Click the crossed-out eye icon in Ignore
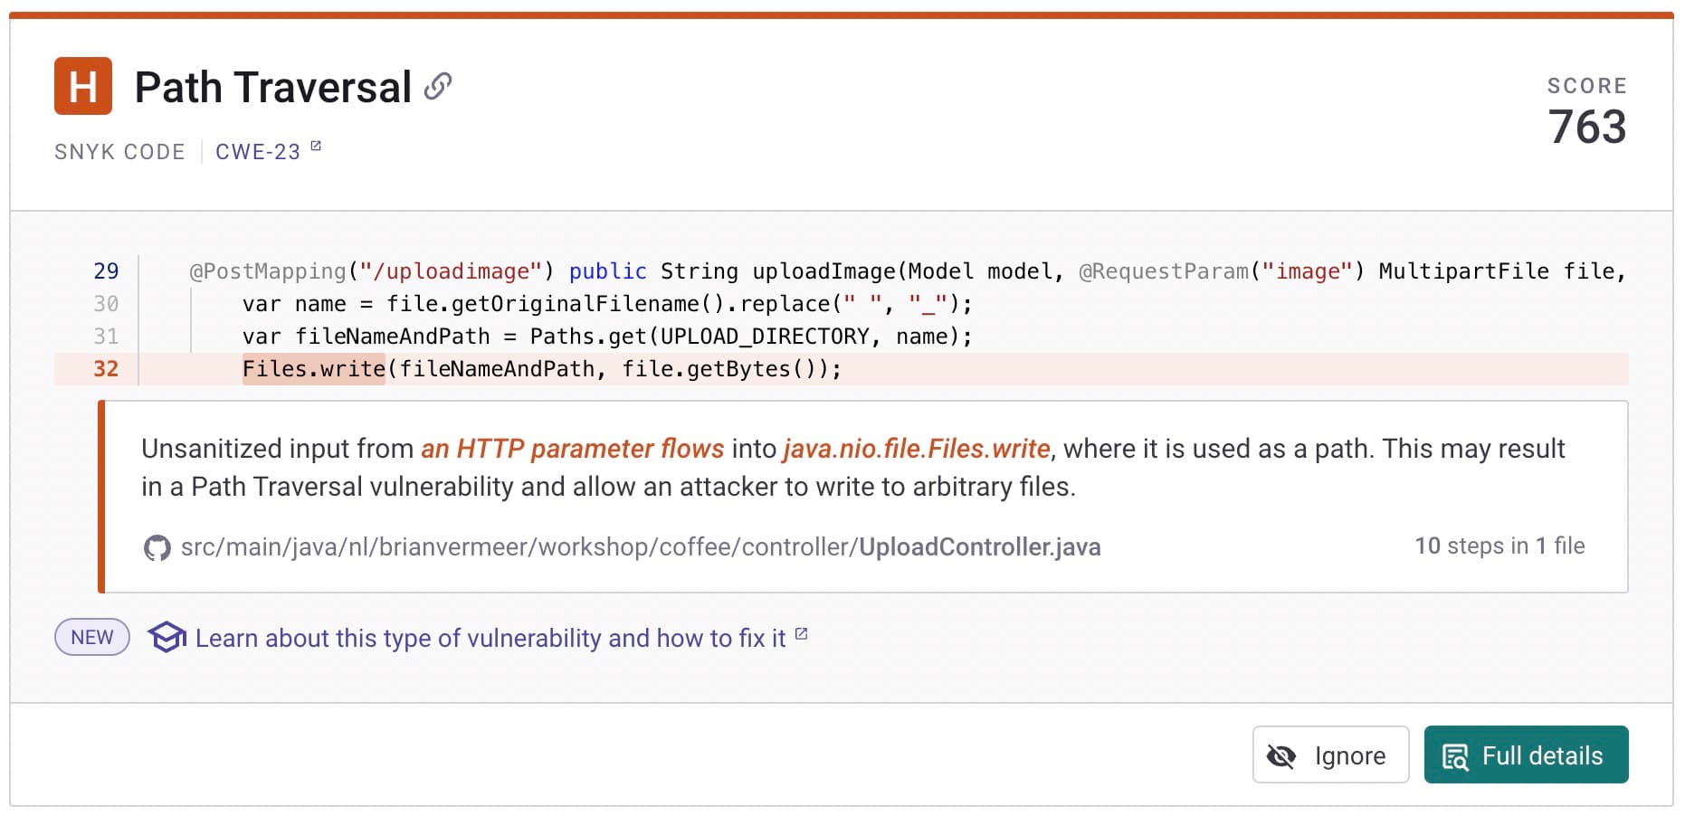The width and height of the screenshot is (1685, 816). pos(1281,755)
